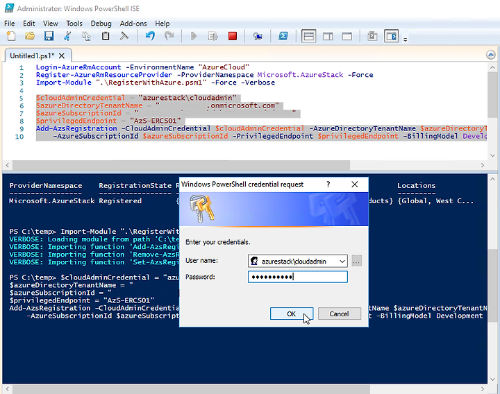Open the Edit menu
This screenshot has height=394, width=500.
coord(28,24)
